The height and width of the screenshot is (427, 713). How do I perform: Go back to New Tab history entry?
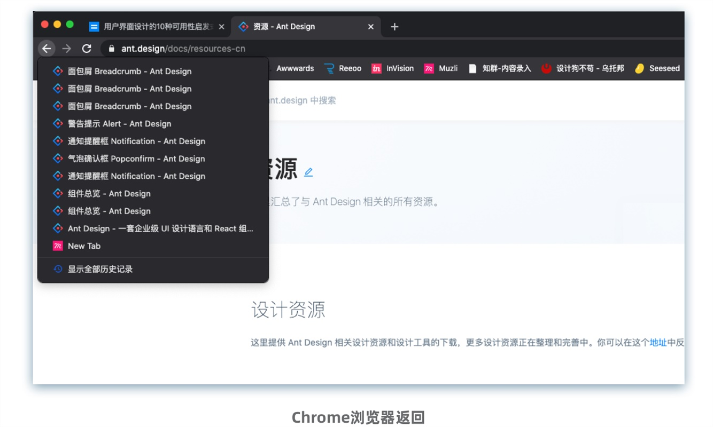[153, 246]
